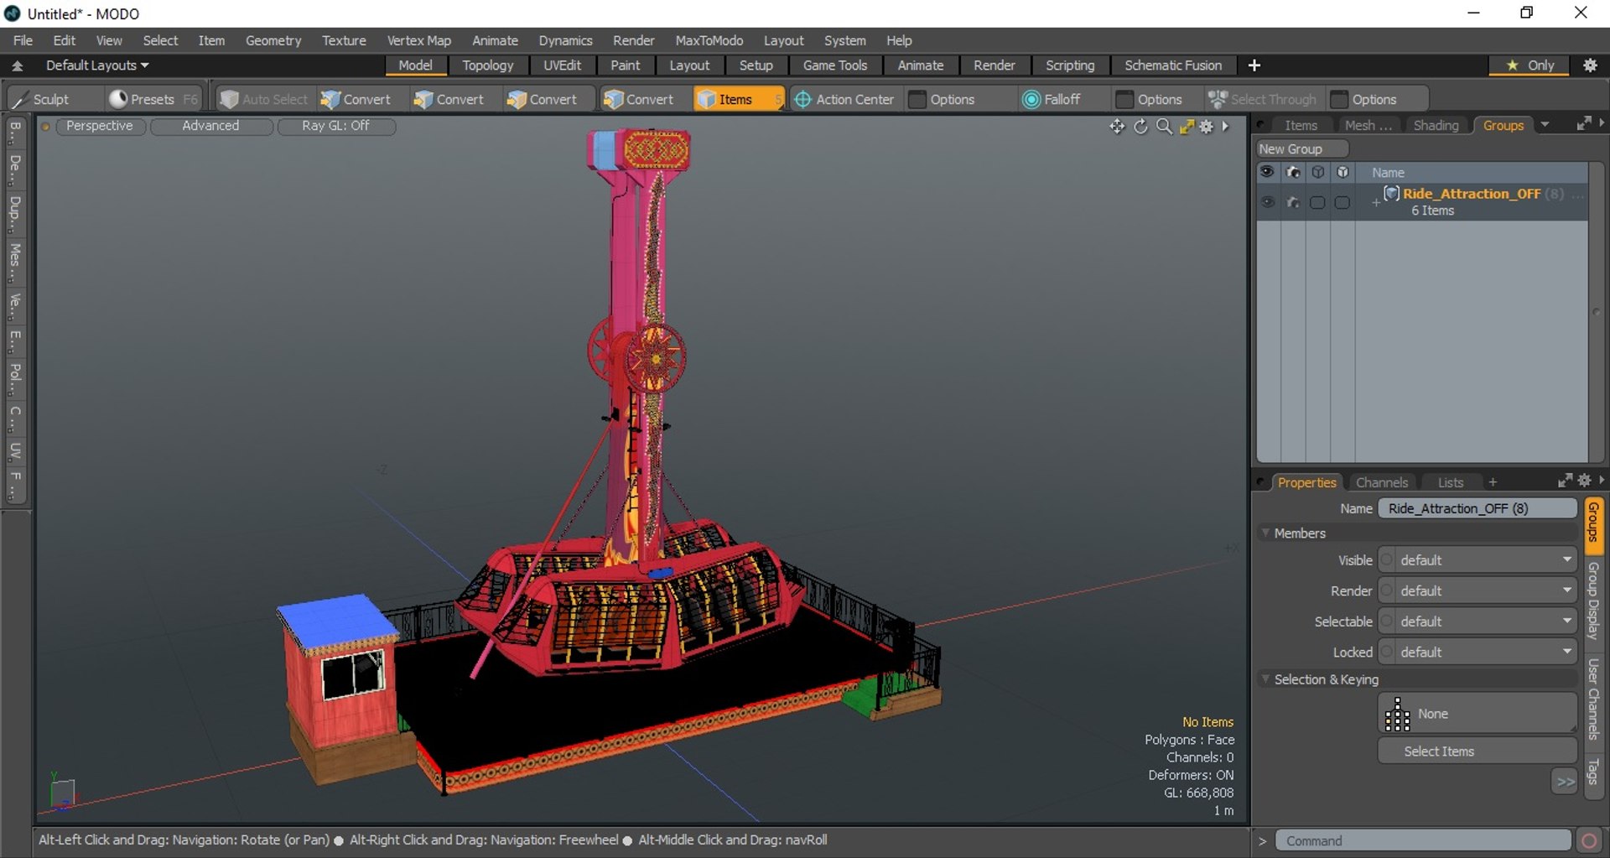Enable Auto Select mode
The height and width of the screenshot is (858, 1610).
pyautogui.click(x=264, y=99)
